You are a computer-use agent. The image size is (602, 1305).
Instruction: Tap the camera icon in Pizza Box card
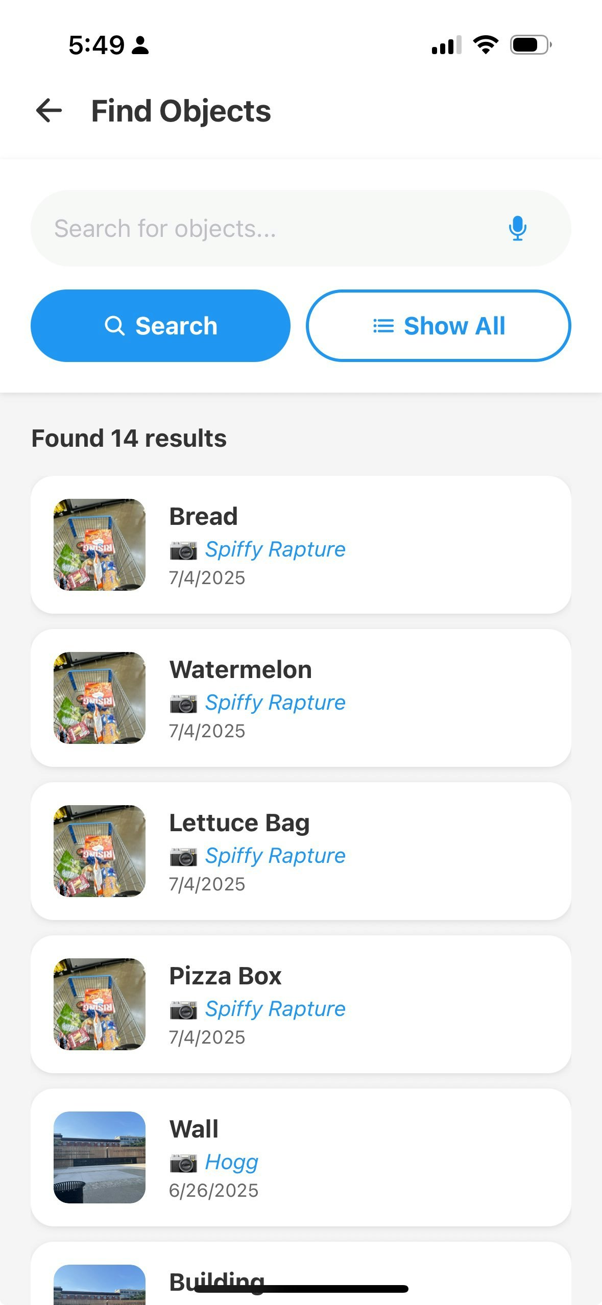[x=183, y=1010]
